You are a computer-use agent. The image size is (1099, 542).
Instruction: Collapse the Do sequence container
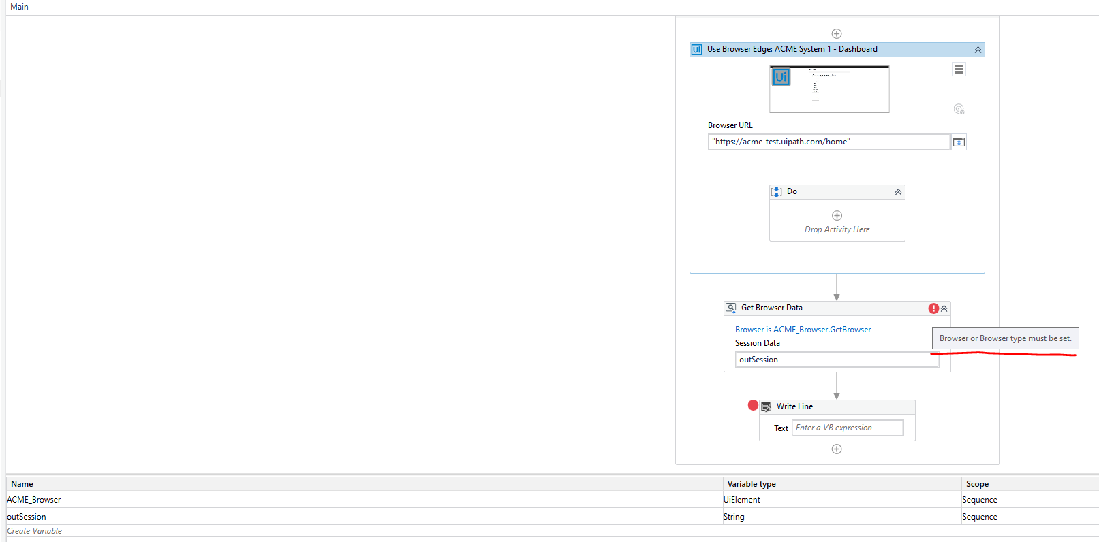tap(898, 192)
